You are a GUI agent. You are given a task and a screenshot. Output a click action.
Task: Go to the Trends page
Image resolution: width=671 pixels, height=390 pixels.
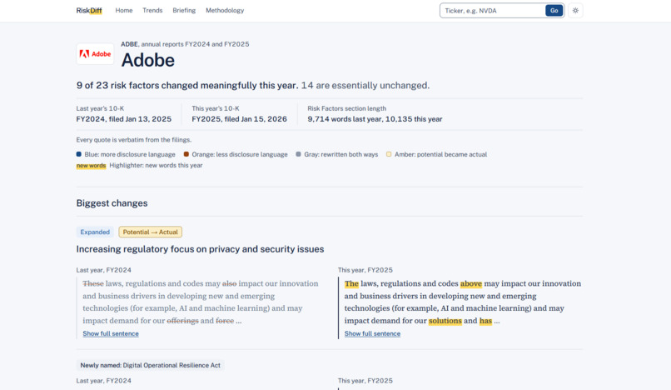tap(152, 10)
